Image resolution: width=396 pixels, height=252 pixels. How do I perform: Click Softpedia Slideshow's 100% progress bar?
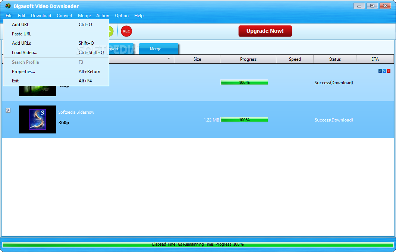pos(244,120)
